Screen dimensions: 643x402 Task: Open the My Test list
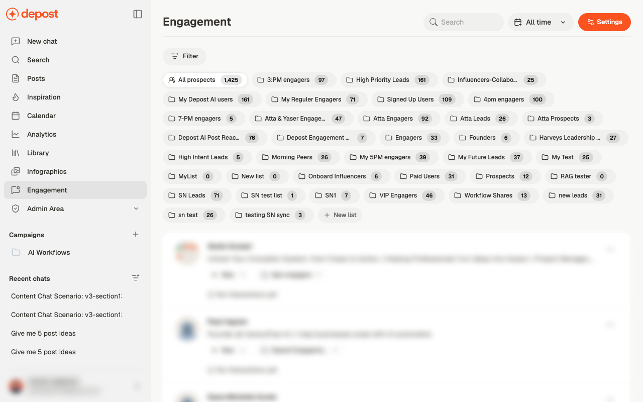569,157
